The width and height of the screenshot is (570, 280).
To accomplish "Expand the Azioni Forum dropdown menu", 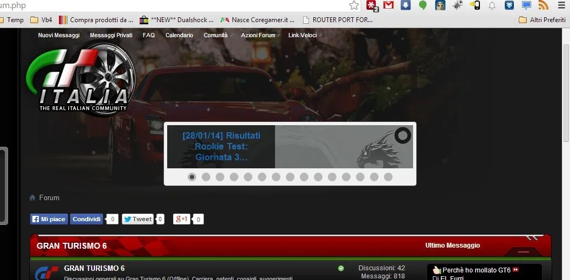I will [260, 35].
